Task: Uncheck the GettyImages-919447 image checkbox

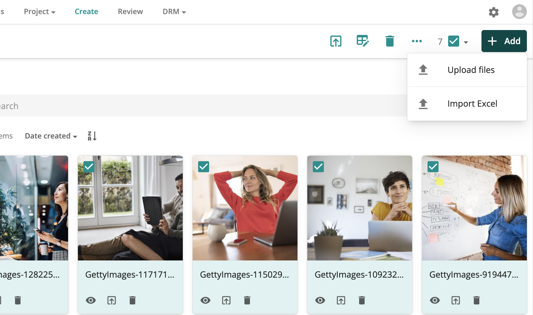Action: (x=433, y=167)
